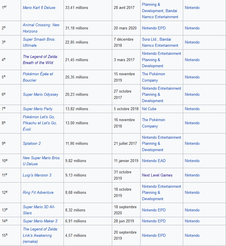Follow the Super Smash Bros. Ultimate link
Image resolution: width=226 pixels, height=246 pixels.
point(39,42)
